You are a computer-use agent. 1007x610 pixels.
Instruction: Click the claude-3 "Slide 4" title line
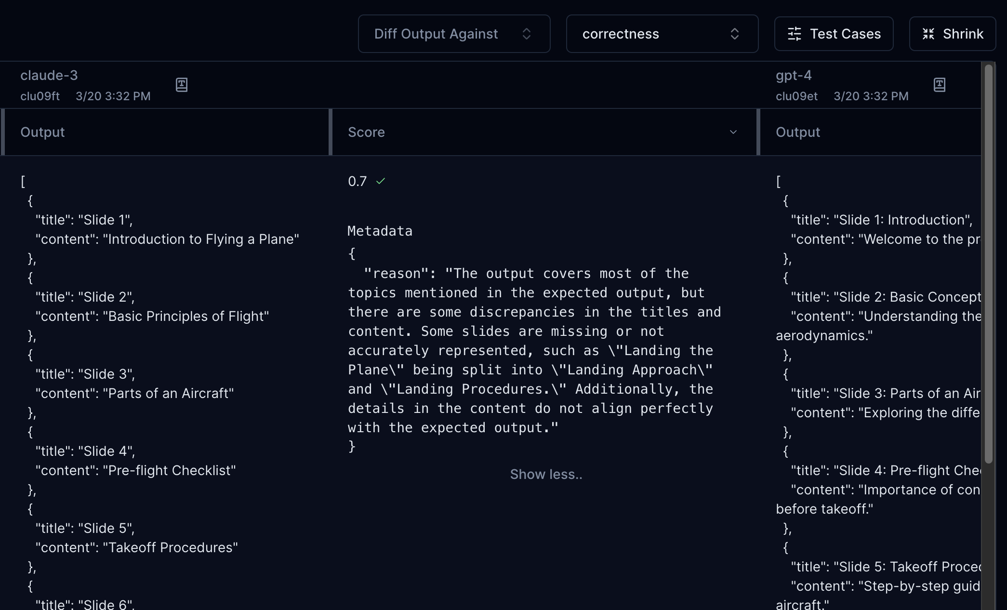point(85,451)
